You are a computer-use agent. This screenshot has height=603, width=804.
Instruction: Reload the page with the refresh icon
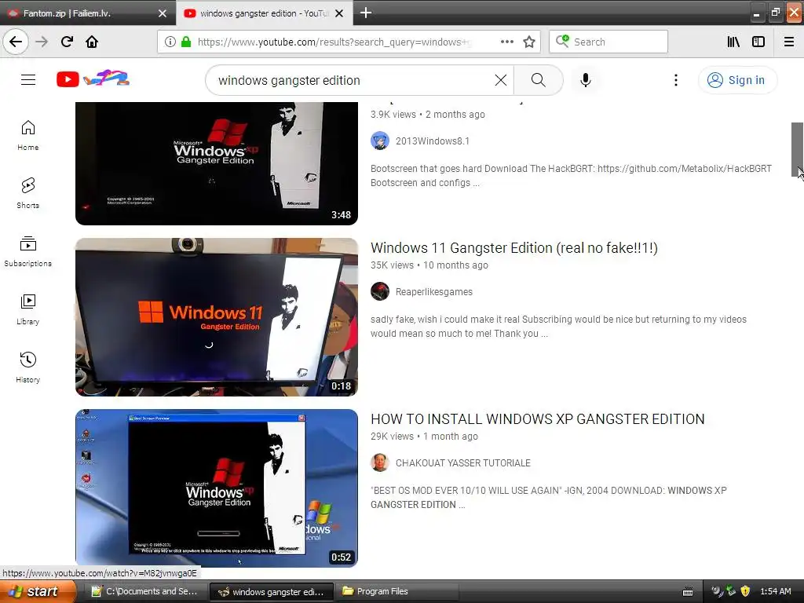click(67, 42)
